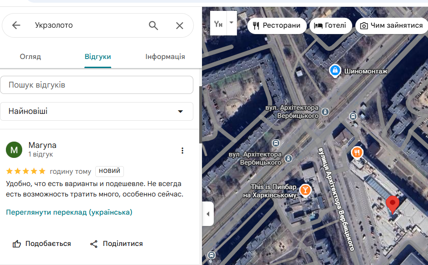
Task: Select lower tram stop вул. Архітектора Вербицького
Action: click(x=288, y=158)
